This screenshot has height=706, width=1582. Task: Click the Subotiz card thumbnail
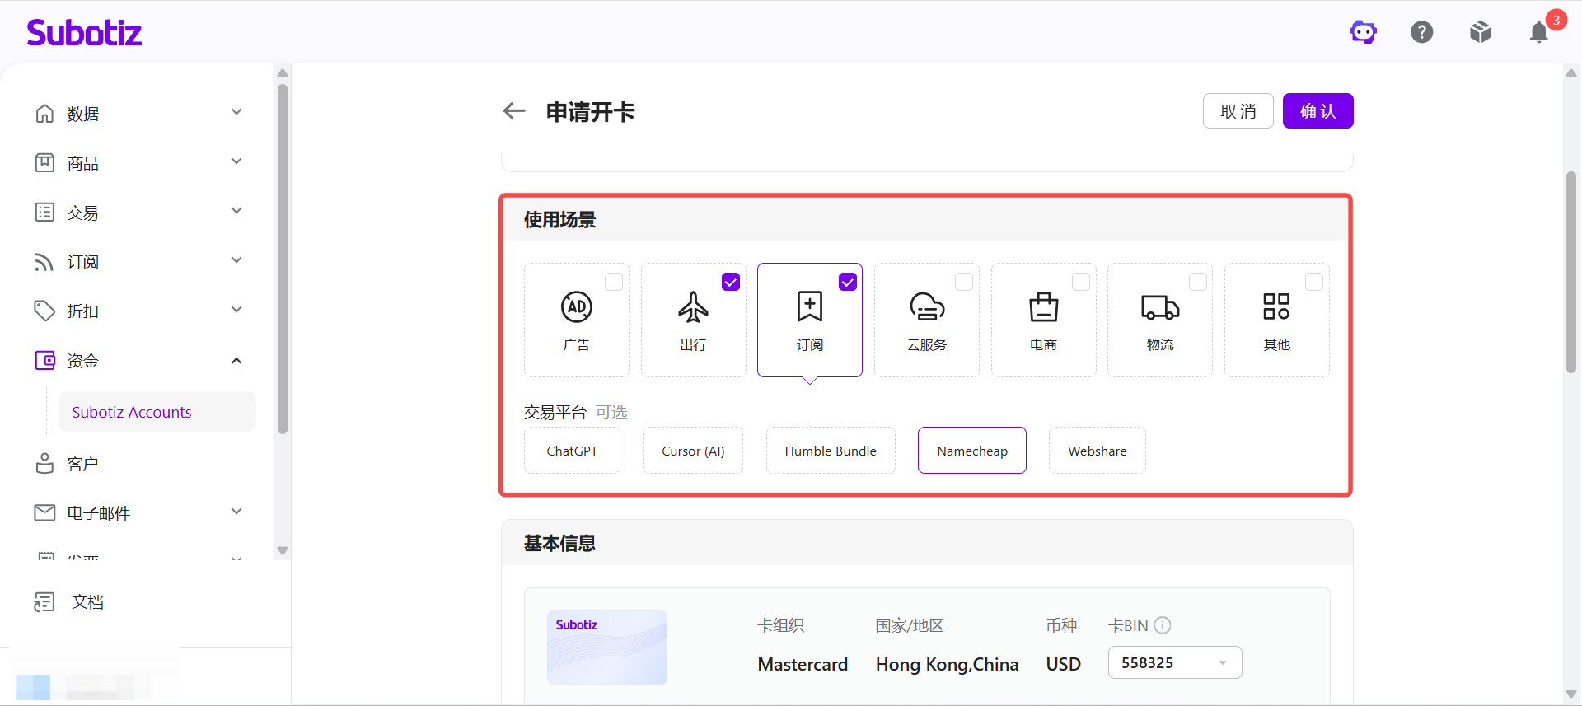pyautogui.click(x=607, y=648)
